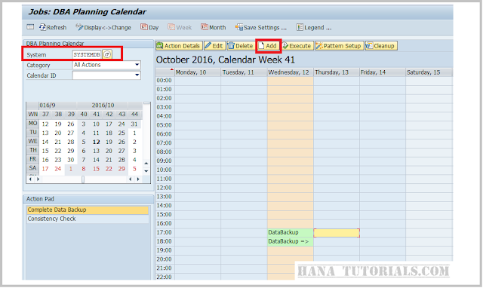Switch to Day view

tap(149, 27)
